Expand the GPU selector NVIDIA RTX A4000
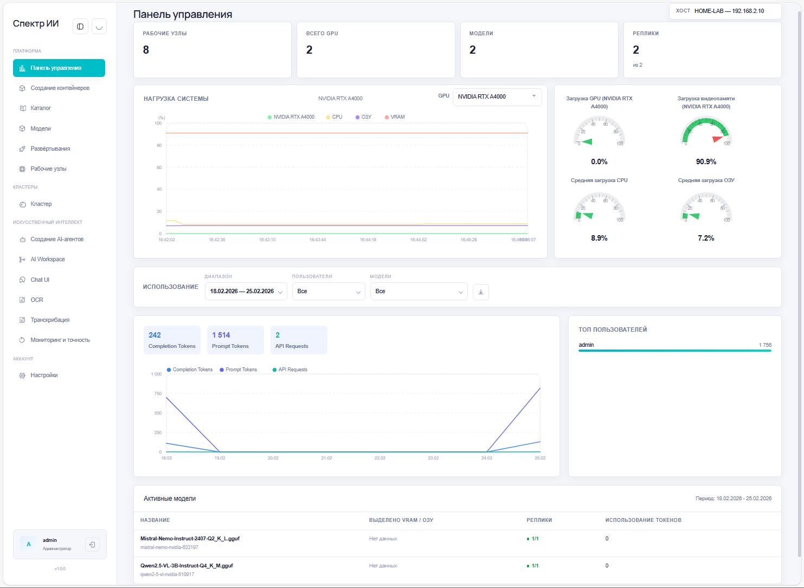This screenshot has height=588, width=804. click(497, 96)
